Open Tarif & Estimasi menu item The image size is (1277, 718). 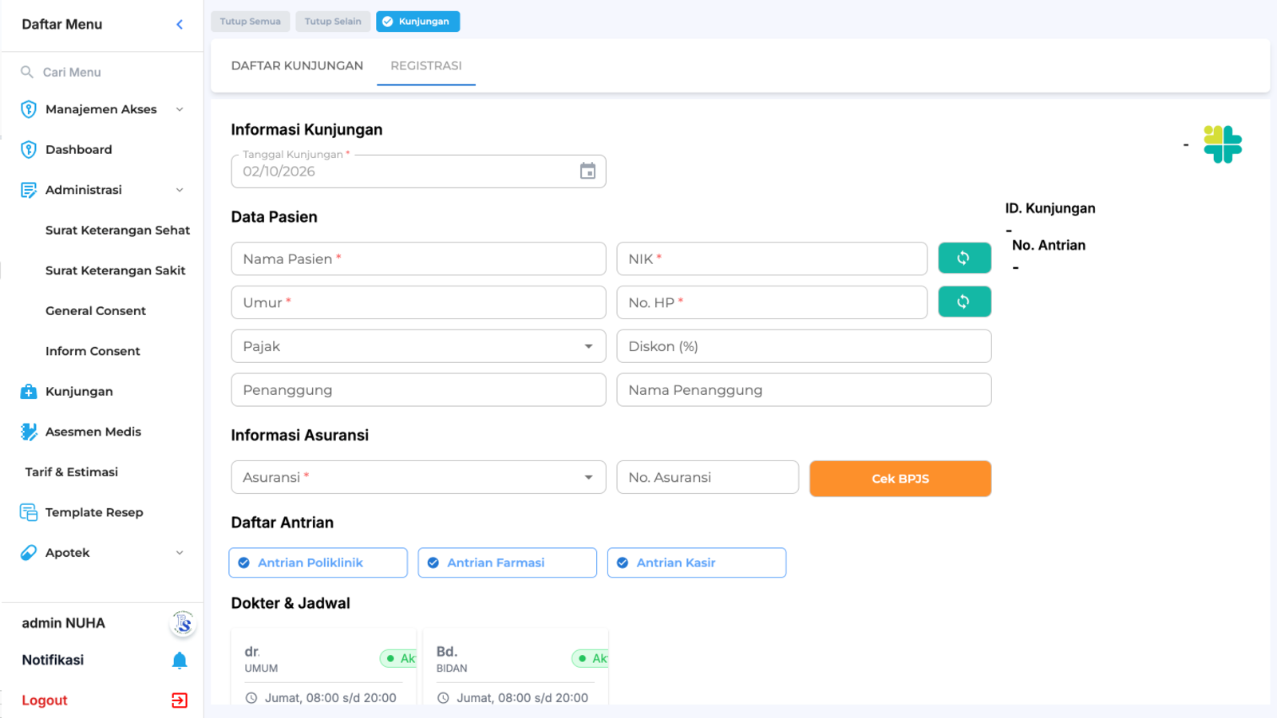point(72,472)
